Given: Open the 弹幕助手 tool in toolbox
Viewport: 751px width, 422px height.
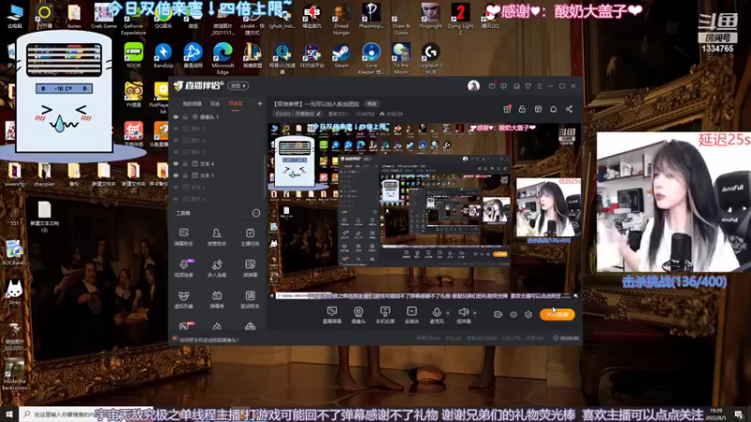Looking at the screenshot, I should coord(183,237).
